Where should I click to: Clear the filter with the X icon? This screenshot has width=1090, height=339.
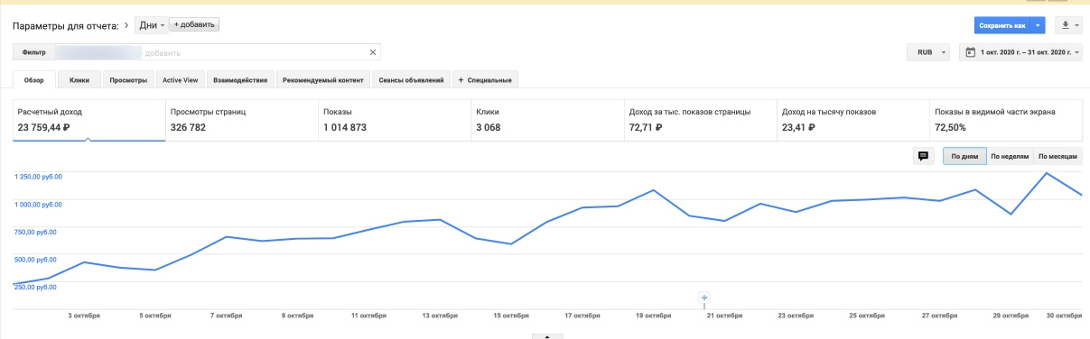click(373, 52)
